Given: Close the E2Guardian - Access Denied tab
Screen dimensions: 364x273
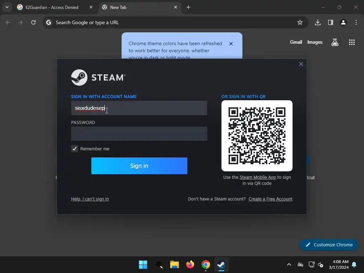Looking at the screenshot, I should 91,7.
